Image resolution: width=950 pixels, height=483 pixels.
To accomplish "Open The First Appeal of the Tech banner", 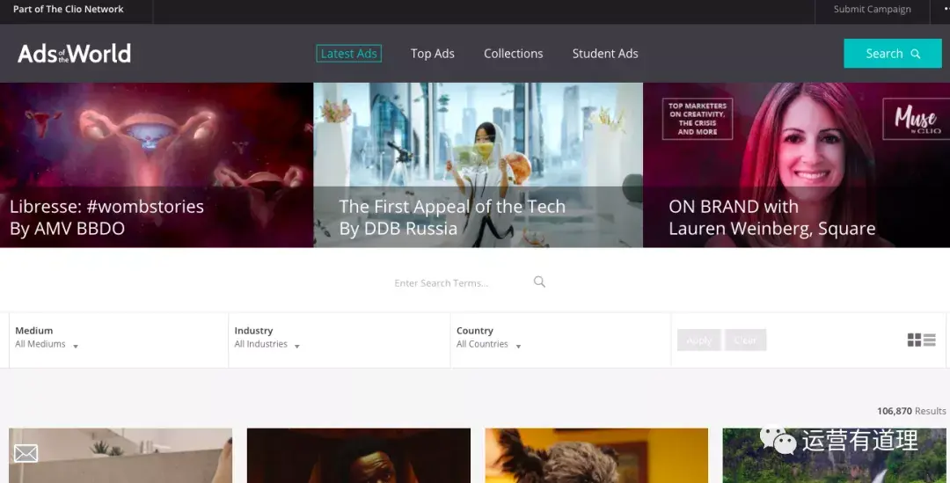I will click(x=478, y=165).
